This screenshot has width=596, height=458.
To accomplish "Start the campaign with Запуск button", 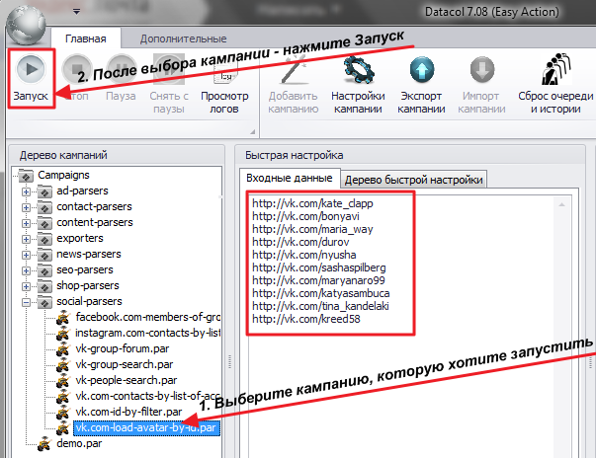I will 31,79.
